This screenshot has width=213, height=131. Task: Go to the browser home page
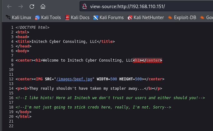(43, 6)
